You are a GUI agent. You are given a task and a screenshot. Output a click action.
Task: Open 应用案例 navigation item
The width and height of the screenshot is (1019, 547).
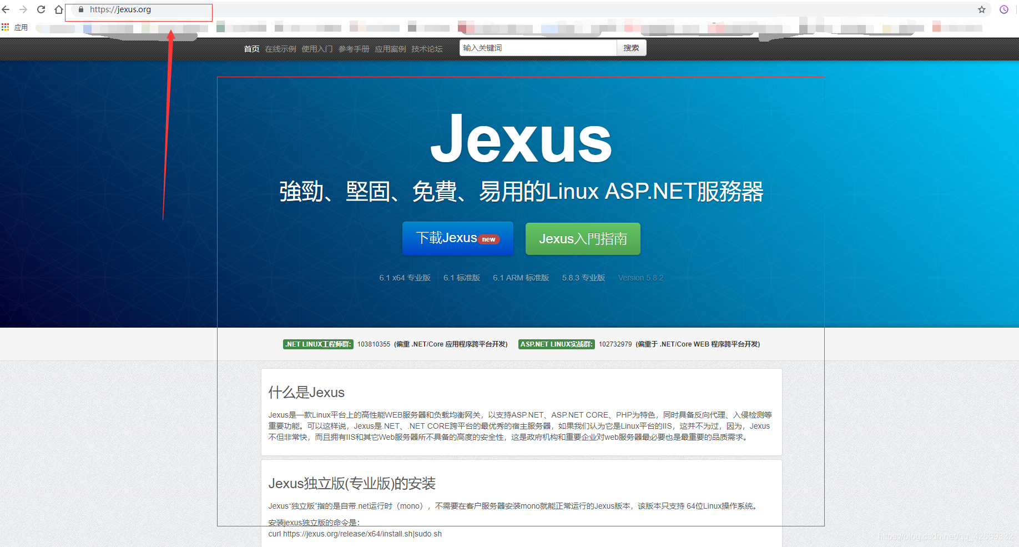point(390,49)
